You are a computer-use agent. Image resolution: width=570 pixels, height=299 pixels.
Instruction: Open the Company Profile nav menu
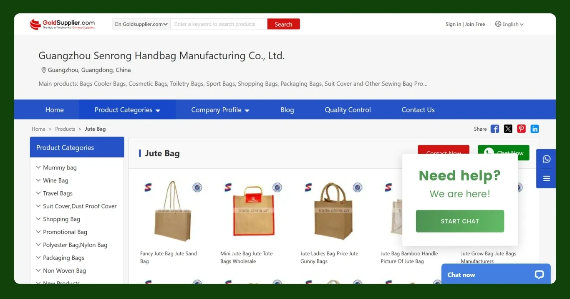220,110
